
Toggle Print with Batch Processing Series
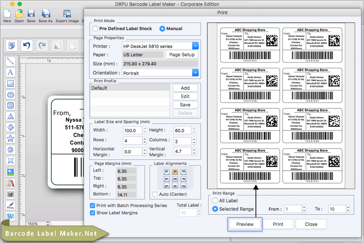(92, 206)
